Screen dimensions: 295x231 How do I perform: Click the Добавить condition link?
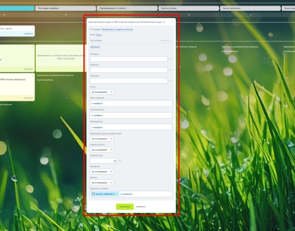click(x=95, y=47)
